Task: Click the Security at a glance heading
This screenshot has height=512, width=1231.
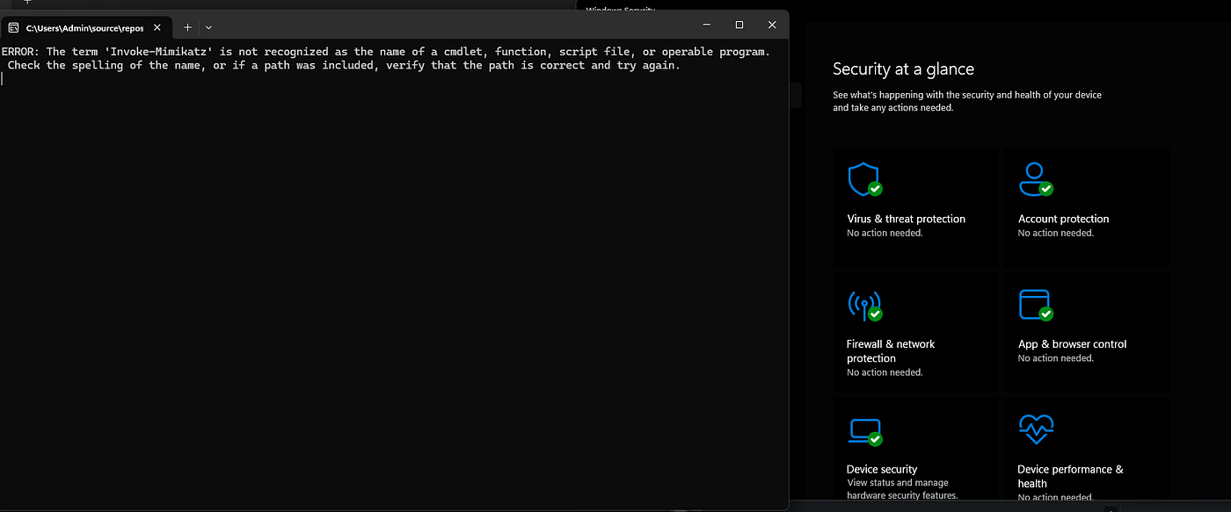Action: pos(903,69)
